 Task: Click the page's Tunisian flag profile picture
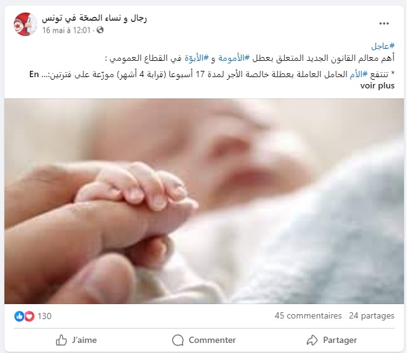click(x=25, y=24)
